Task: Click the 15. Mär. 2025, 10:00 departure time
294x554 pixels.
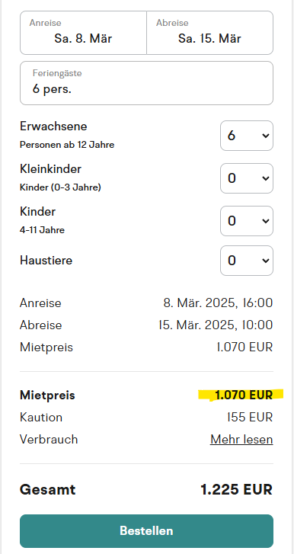Action: (216, 325)
